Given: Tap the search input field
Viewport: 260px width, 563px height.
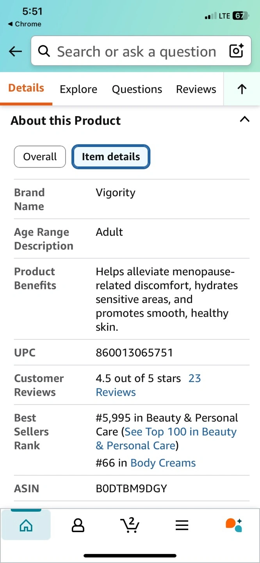Looking at the screenshot, I should [137, 51].
